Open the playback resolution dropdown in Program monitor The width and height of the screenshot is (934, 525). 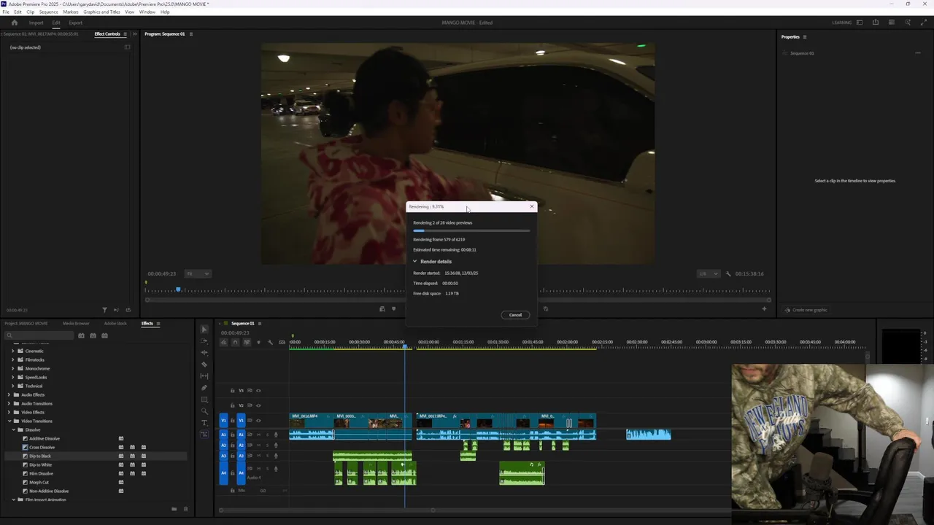click(x=708, y=274)
